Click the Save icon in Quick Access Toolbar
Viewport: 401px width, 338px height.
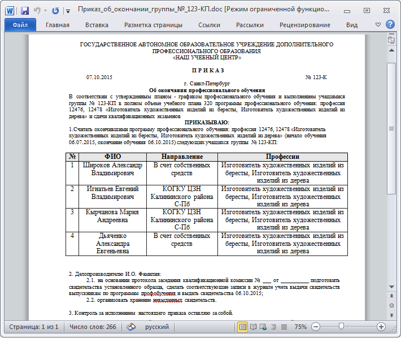[x=25, y=10]
